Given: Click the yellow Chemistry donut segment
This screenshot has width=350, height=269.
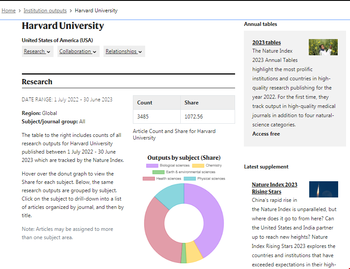Looking at the screenshot, I should [194, 253].
